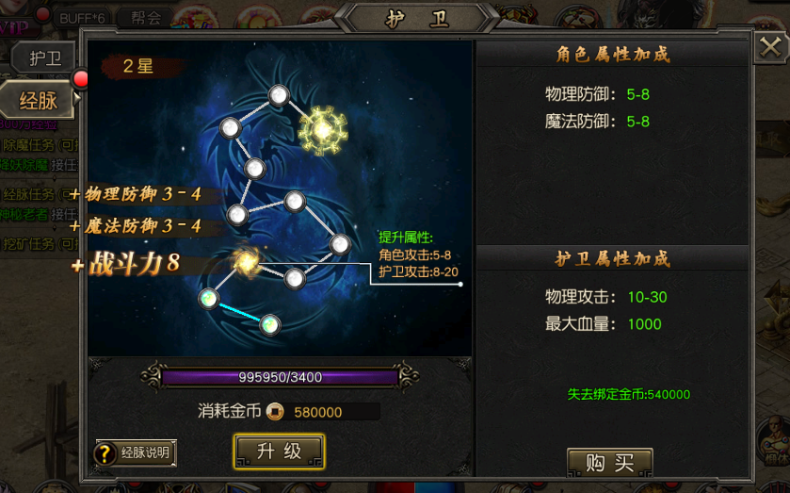This screenshot has width=790, height=493.
Task: Click the 购买 purchase button
Action: pyautogui.click(x=609, y=462)
